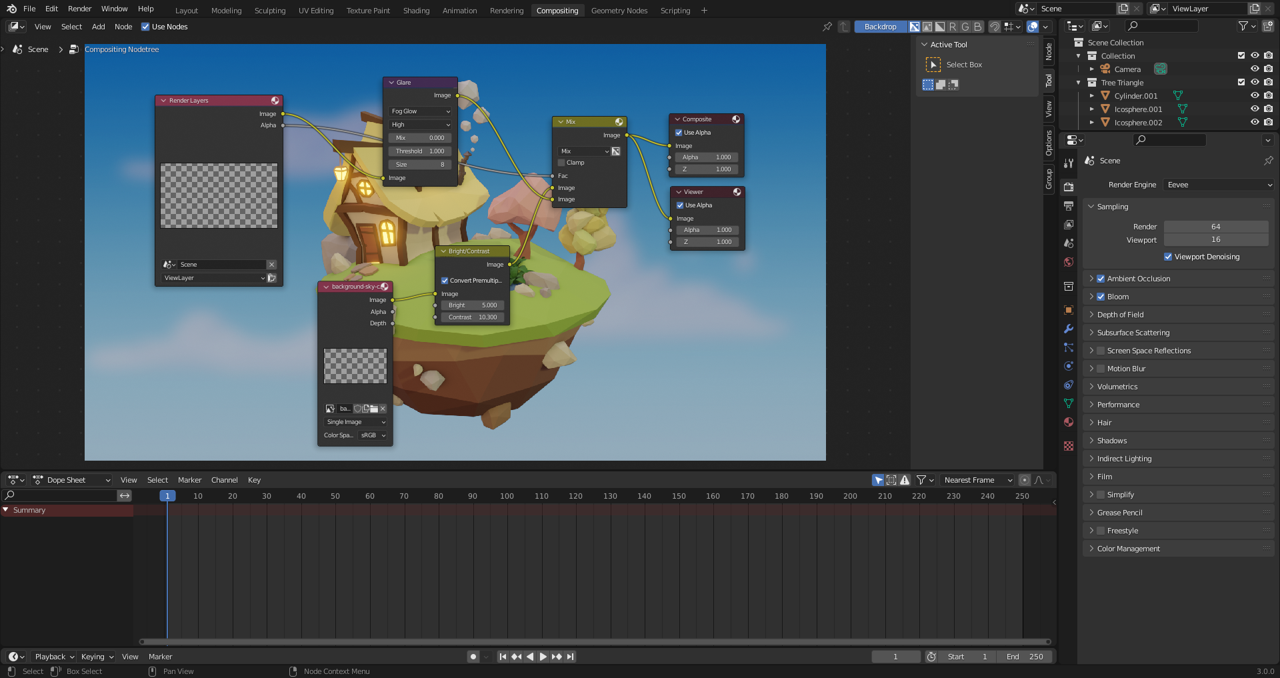Image resolution: width=1280 pixels, height=678 pixels.
Task: Open the Texture checkerboard properties tab
Action: coord(1069,446)
